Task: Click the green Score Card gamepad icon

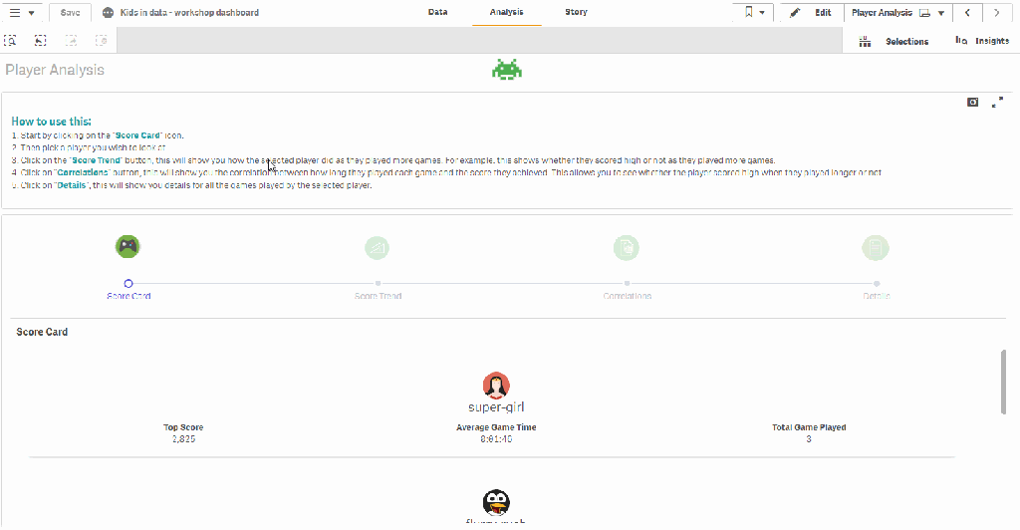Action: click(x=127, y=246)
